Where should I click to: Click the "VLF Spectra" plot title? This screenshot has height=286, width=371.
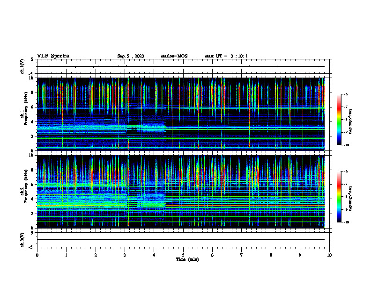53,56
